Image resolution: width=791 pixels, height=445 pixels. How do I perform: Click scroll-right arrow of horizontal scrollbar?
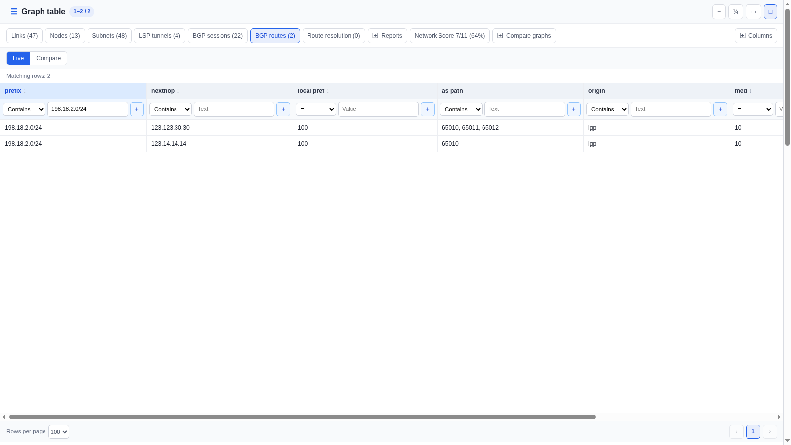point(779,417)
